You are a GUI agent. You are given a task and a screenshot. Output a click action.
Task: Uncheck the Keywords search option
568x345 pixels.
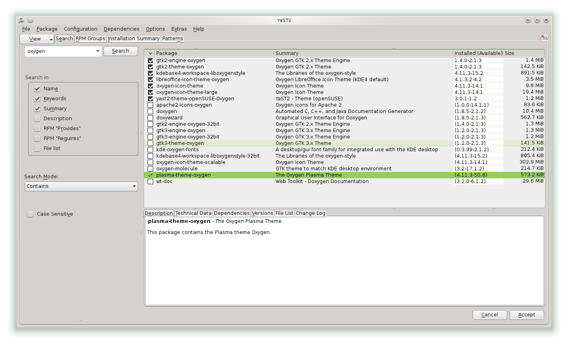click(x=37, y=99)
